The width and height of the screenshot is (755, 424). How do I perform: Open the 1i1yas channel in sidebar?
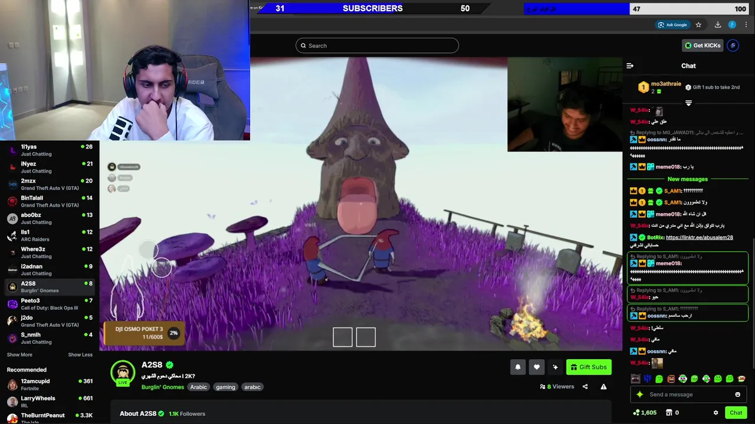pyautogui.click(x=50, y=150)
